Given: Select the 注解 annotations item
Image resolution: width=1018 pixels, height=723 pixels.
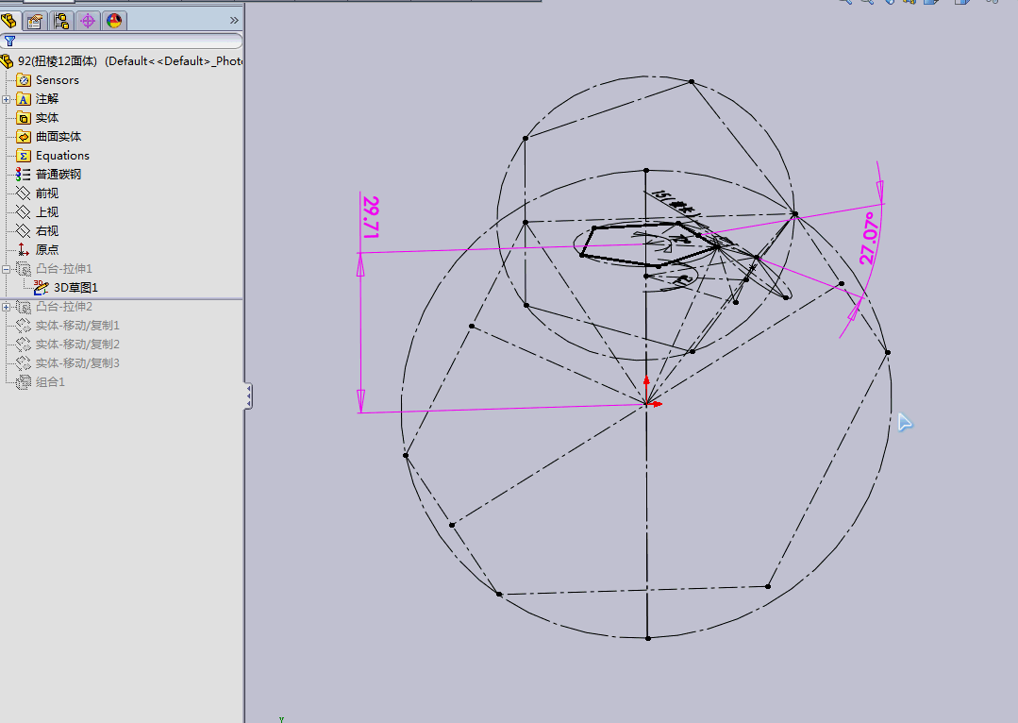Looking at the screenshot, I should 47,99.
